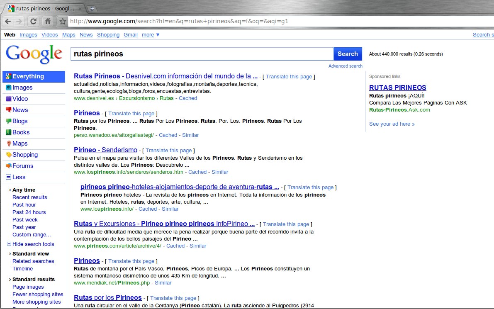494x309 pixels.
Task: Choose Custom range time filter
Action: pyautogui.click(x=32, y=235)
